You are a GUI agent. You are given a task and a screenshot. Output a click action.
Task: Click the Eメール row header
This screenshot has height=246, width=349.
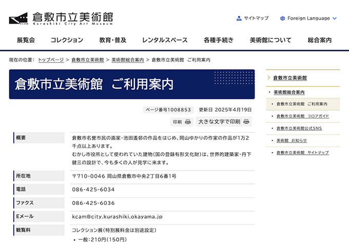pyautogui.click(x=39, y=216)
